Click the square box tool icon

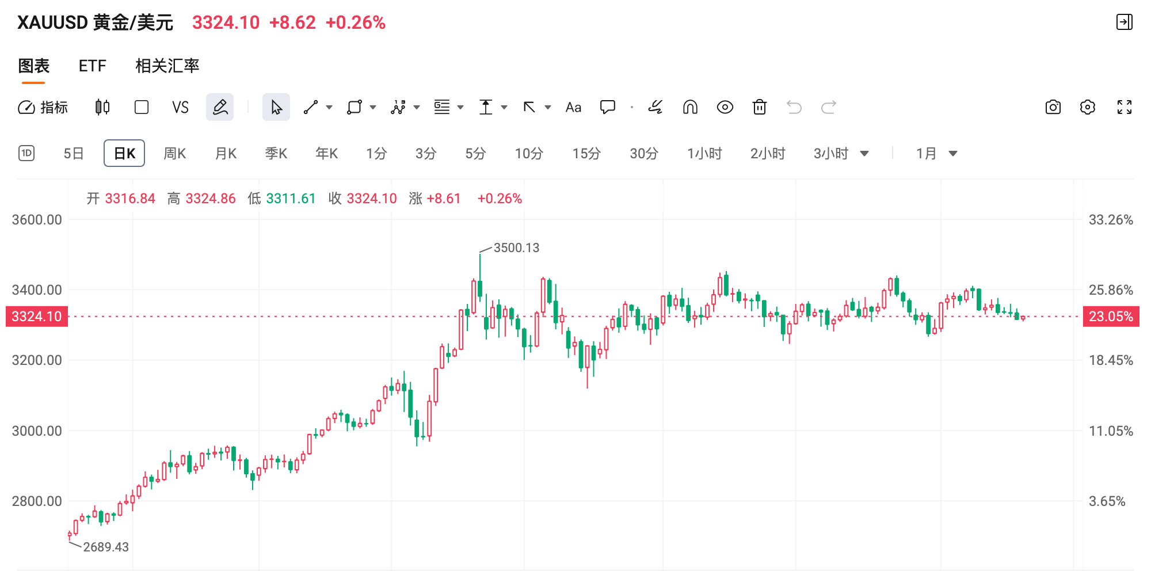pyautogui.click(x=142, y=108)
